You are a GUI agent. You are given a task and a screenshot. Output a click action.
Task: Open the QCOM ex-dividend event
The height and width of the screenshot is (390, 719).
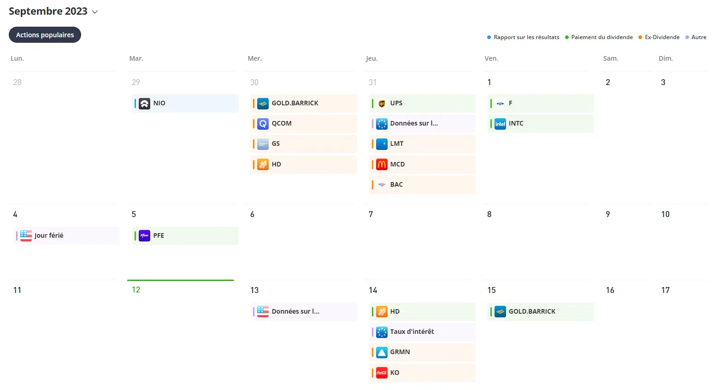[304, 124]
